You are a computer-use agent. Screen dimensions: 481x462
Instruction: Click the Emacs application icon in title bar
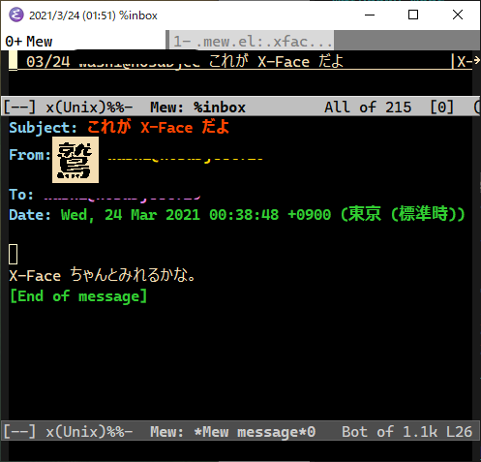pyautogui.click(x=16, y=15)
